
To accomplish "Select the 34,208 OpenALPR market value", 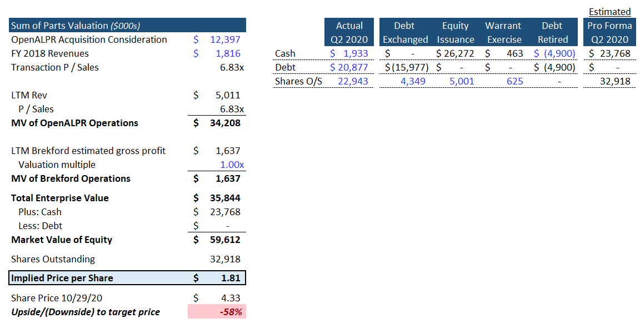I will (x=225, y=123).
